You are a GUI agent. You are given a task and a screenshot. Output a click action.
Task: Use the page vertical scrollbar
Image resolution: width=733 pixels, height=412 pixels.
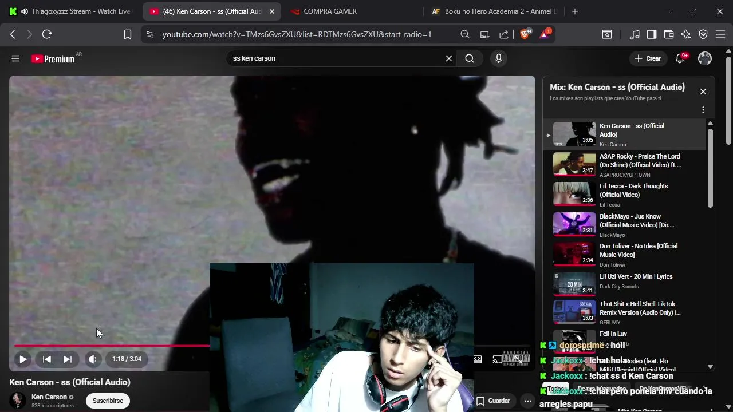coord(728,100)
